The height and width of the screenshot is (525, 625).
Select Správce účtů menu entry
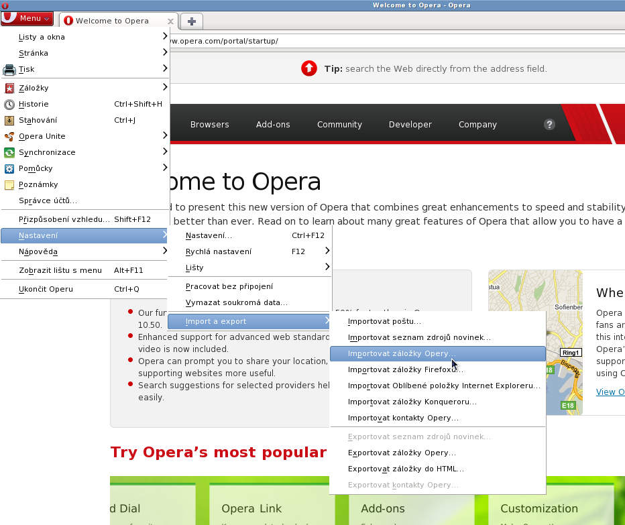point(84,200)
